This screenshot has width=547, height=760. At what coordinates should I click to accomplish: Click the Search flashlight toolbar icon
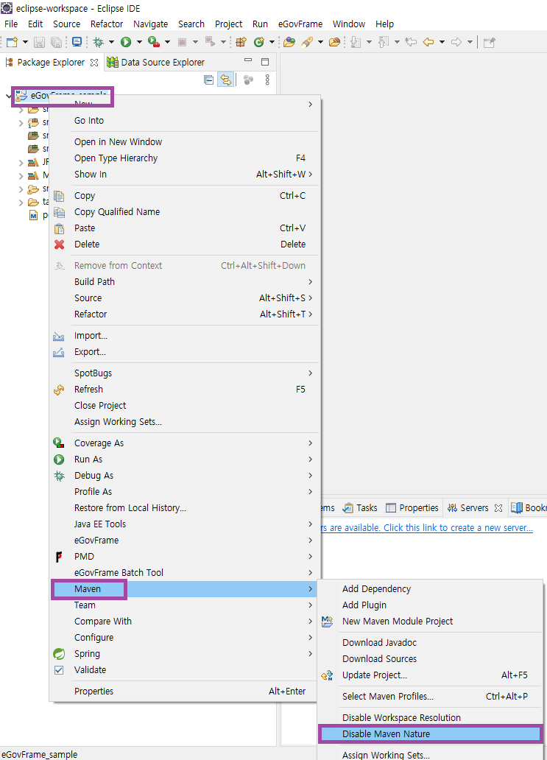click(307, 42)
